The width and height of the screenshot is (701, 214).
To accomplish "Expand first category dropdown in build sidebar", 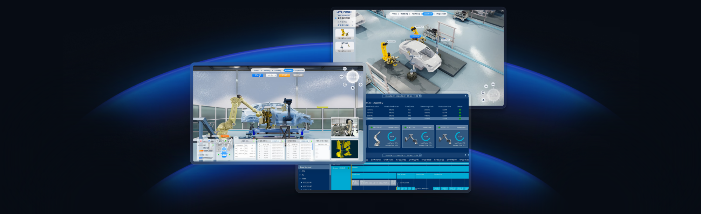I will (x=352, y=22).
